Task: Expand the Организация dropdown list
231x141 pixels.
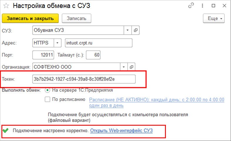Action: pos(124,67)
